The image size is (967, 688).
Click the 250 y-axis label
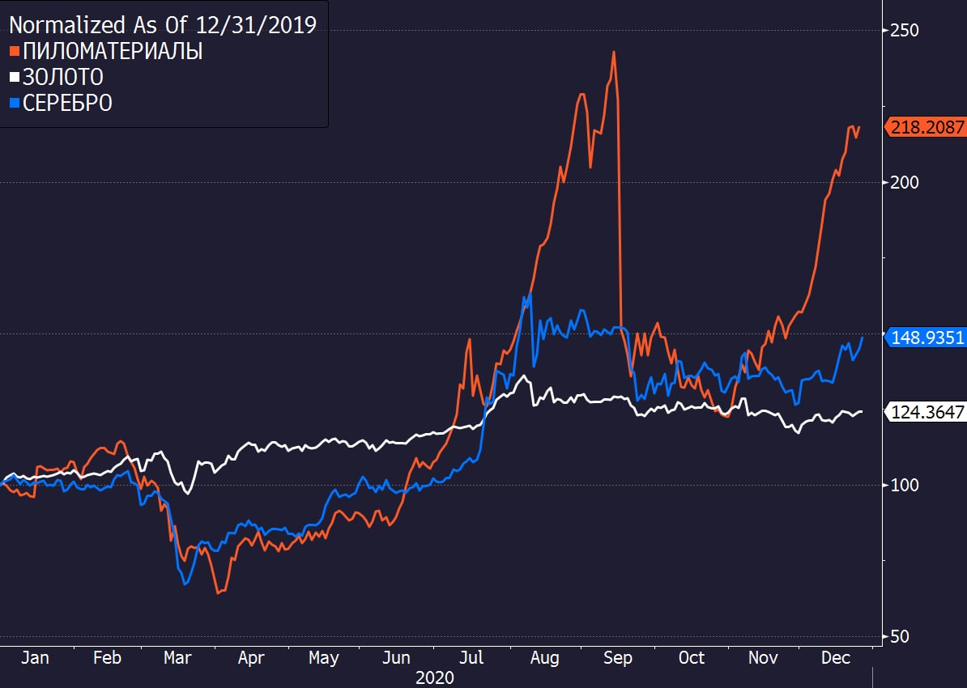tap(905, 30)
